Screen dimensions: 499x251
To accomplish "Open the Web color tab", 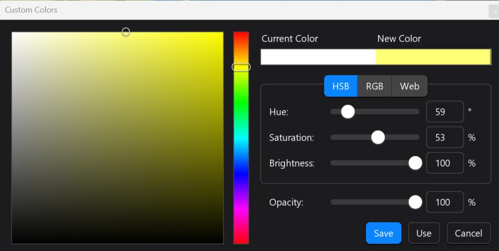I will (x=410, y=86).
